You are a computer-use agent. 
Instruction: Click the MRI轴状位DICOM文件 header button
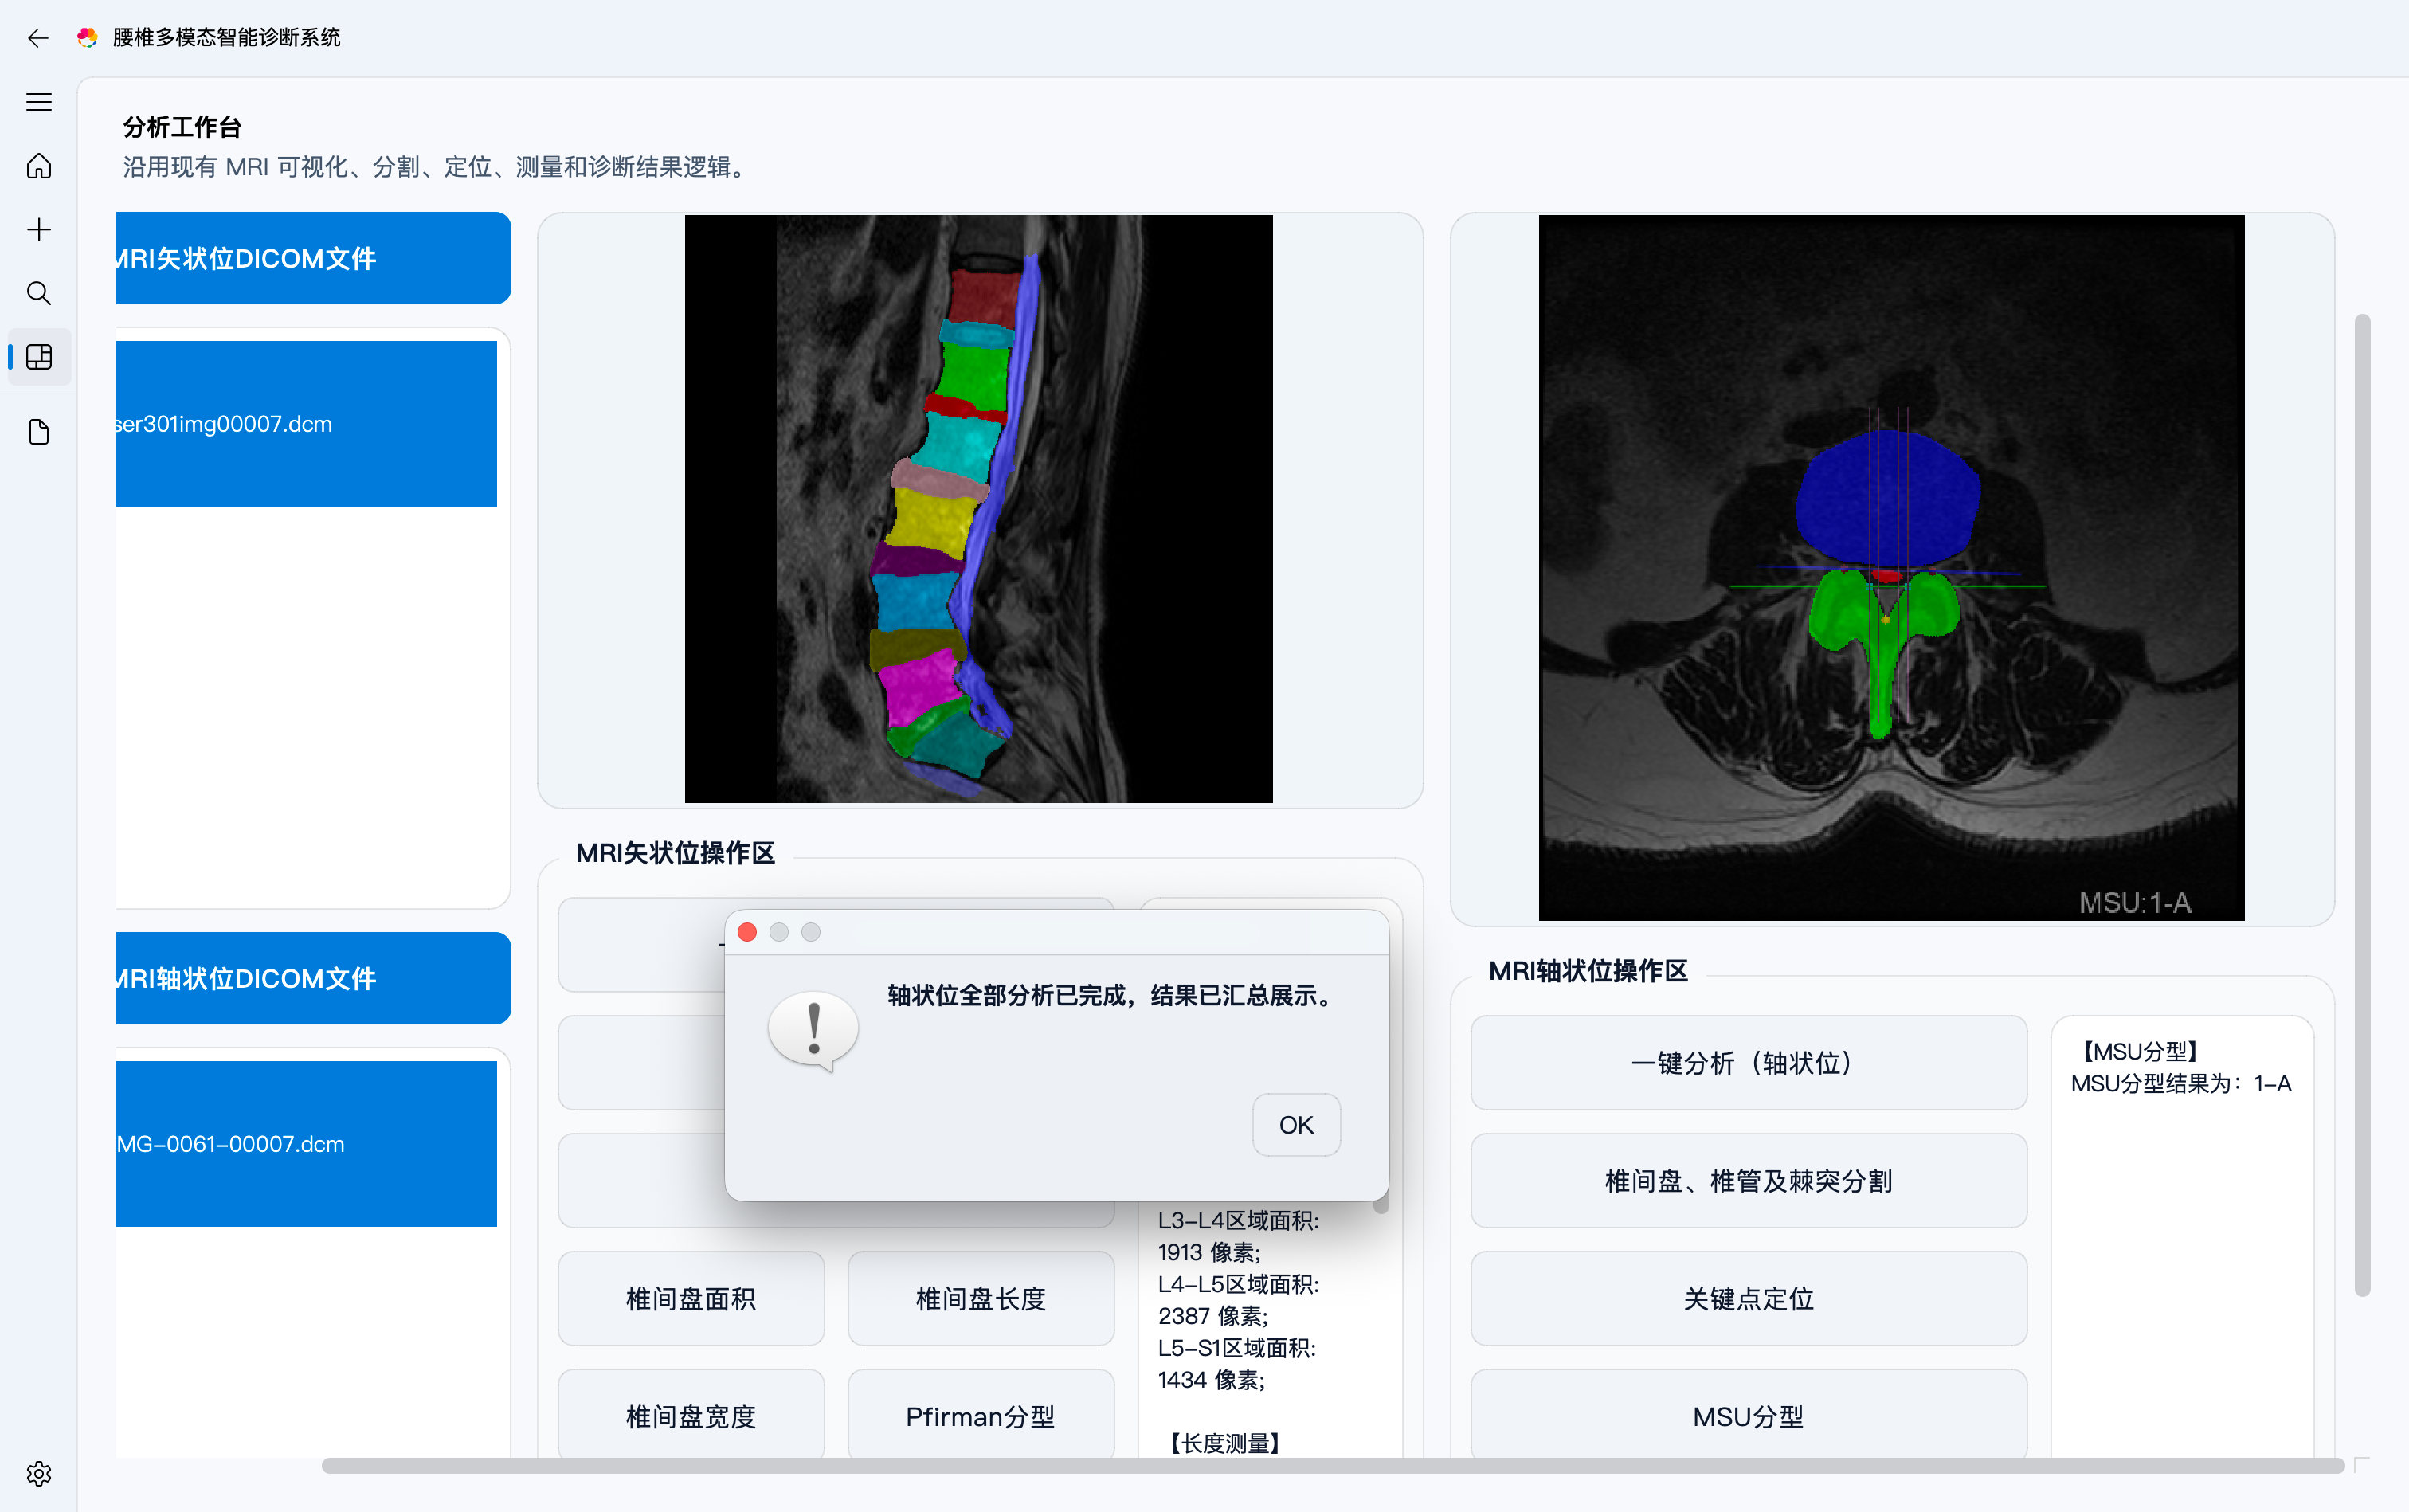312,978
